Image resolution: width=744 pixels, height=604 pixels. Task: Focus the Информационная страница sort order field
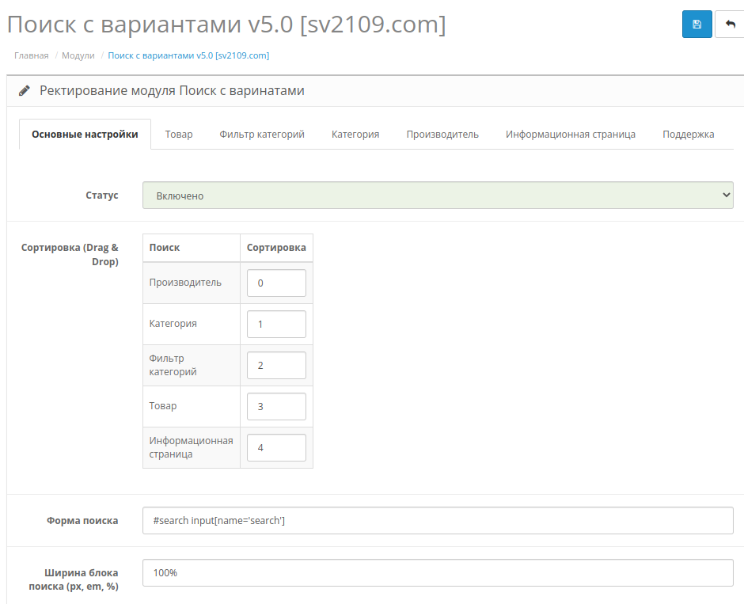tap(277, 447)
